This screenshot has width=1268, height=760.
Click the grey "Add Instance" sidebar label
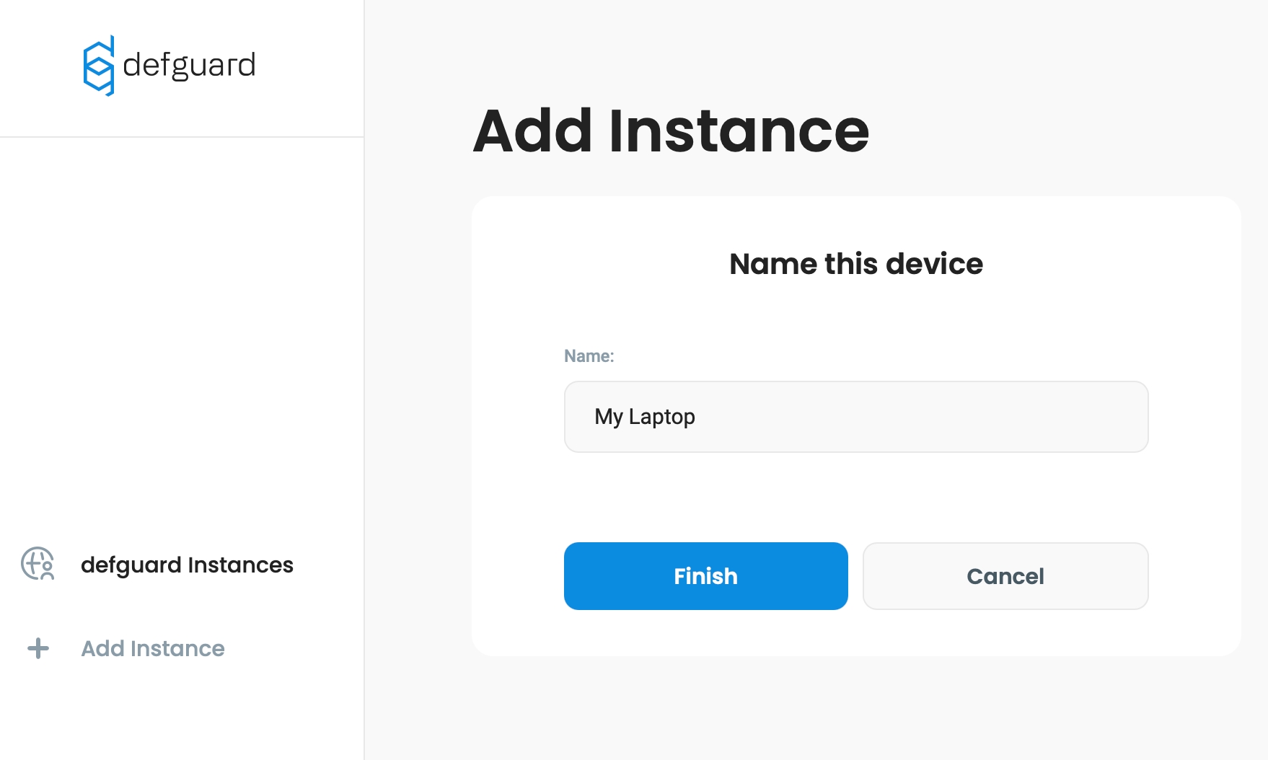point(152,648)
